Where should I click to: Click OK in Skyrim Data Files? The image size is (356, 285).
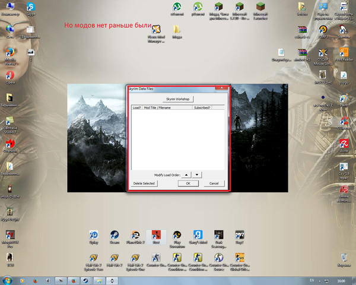tap(188, 183)
